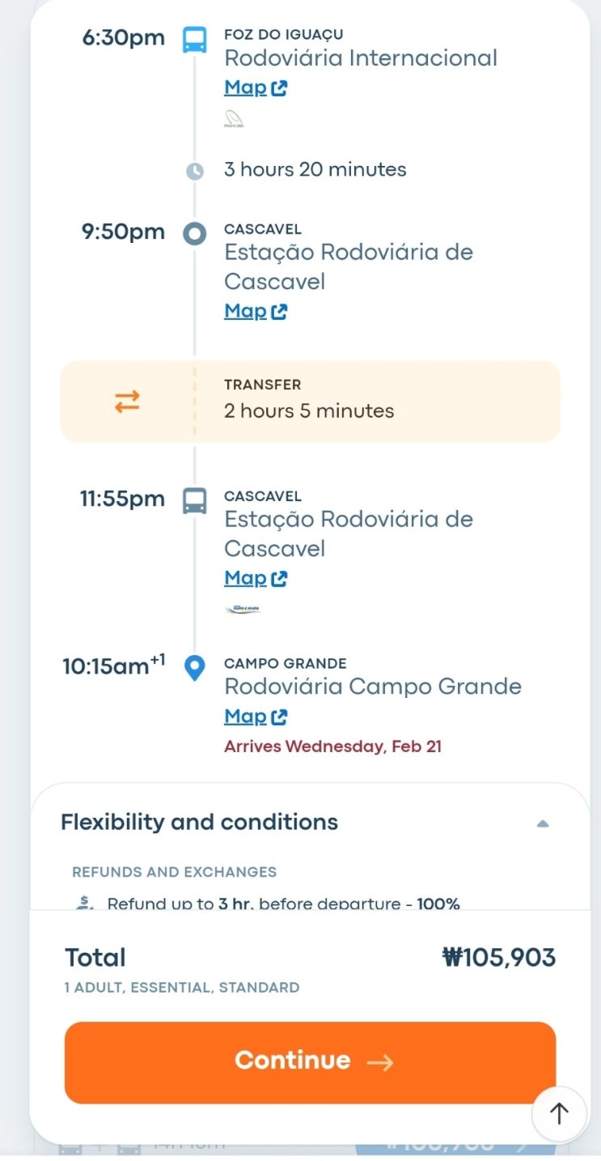Click the Flexibility and conditions heading
The image size is (601, 1161).
coord(199,823)
